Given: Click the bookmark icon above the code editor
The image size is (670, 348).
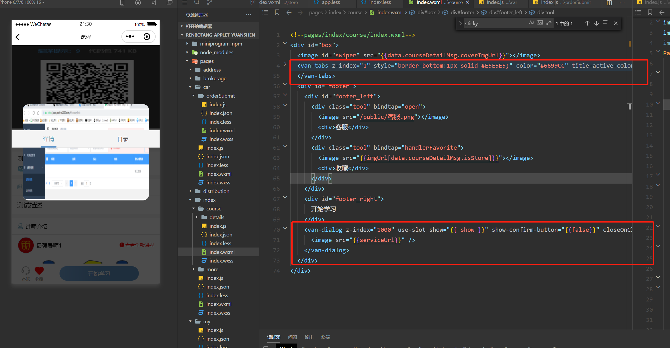Looking at the screenshot, I should (x=277, y=12).
